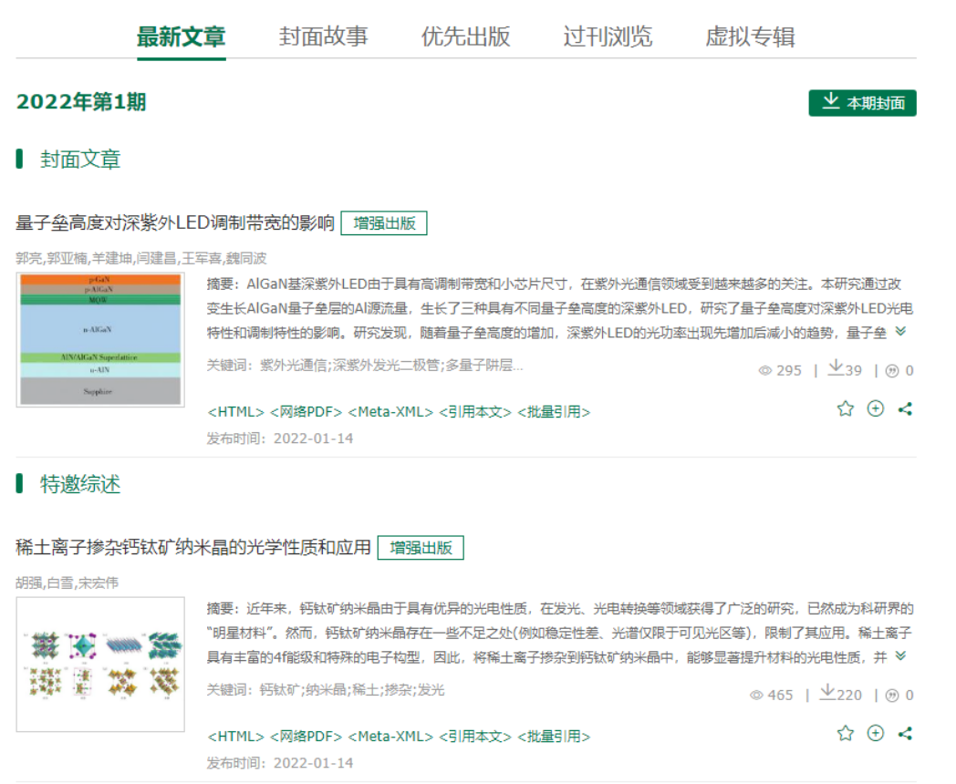Click the plus circle icon for first article
Viewport: 956px width, 784px height.
tap(875, 408)
